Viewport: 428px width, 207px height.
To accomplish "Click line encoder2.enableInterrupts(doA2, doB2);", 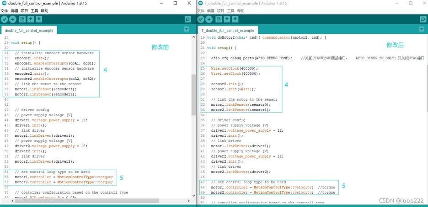I will pyautogui.click(x=55, y=78).
